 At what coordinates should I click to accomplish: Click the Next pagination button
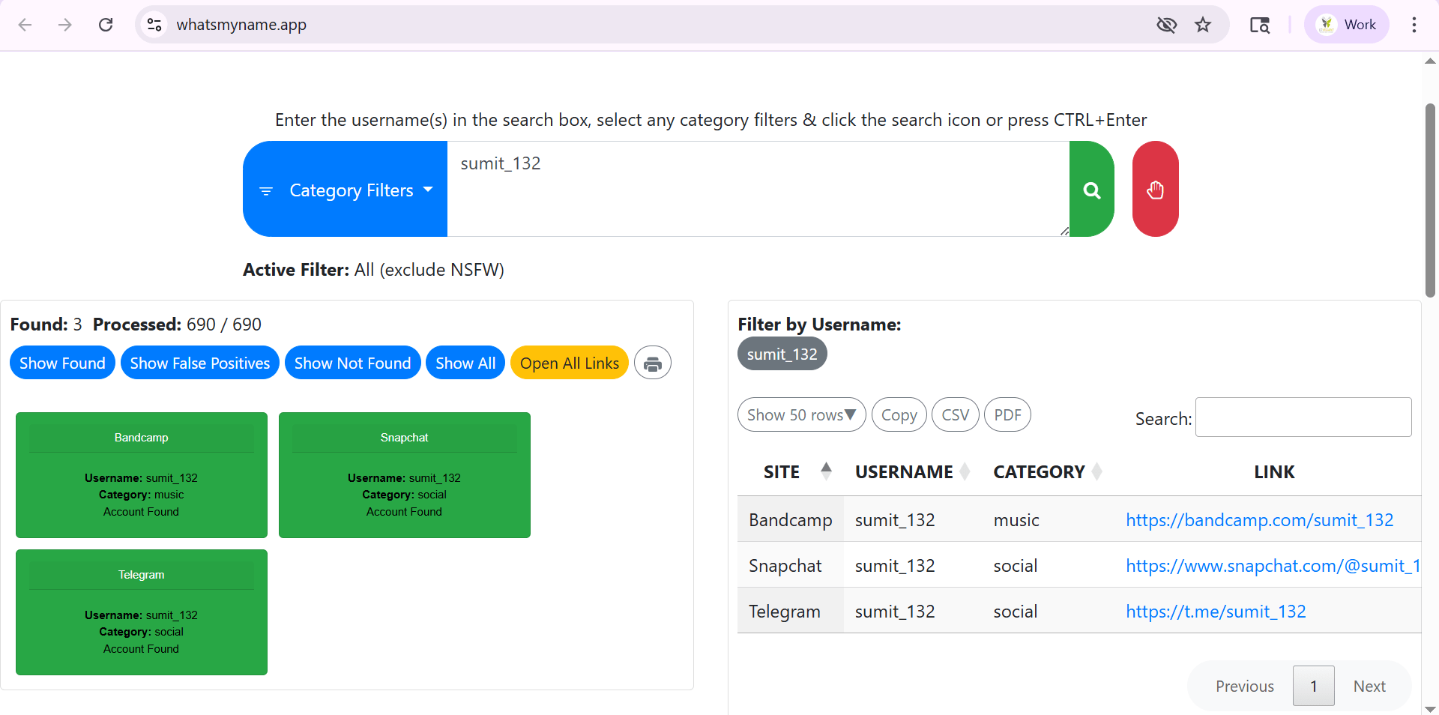pyautogui.click(x=1369, y=686)
